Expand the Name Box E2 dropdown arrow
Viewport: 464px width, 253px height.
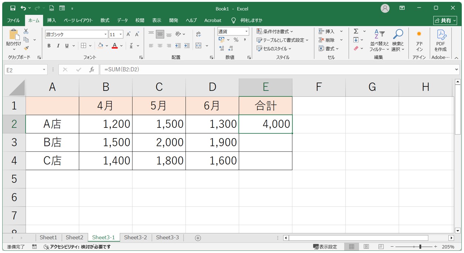pos(44,69)
